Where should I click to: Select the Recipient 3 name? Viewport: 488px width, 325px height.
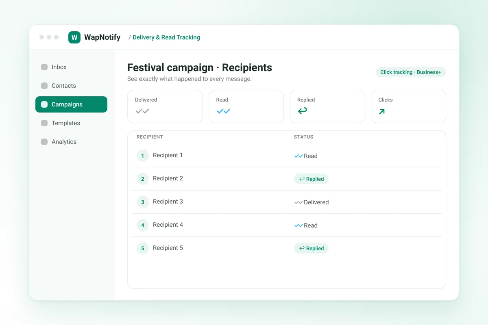[x=168, y=201]
